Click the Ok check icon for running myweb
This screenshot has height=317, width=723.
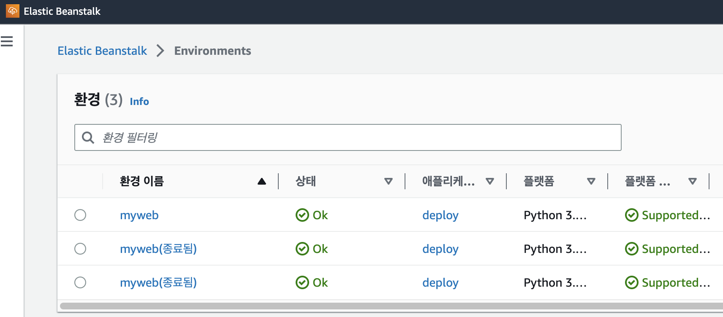pos(302,215)
